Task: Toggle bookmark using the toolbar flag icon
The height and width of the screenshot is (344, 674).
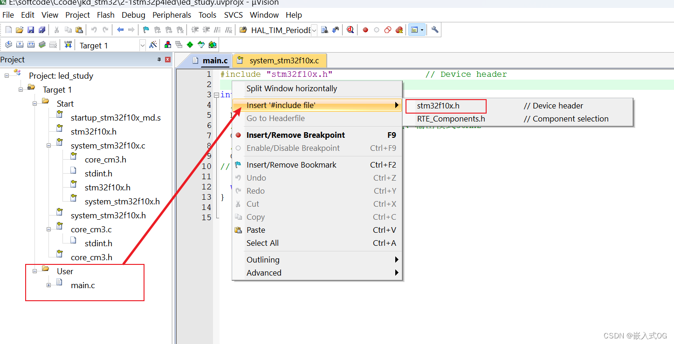Action: [x=146, y=30]
